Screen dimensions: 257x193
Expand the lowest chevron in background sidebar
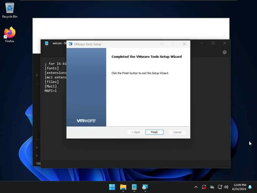37,156
